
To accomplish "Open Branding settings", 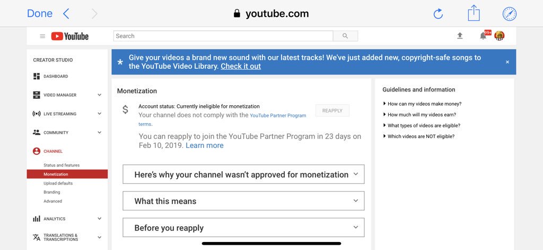I will [52, 192].
